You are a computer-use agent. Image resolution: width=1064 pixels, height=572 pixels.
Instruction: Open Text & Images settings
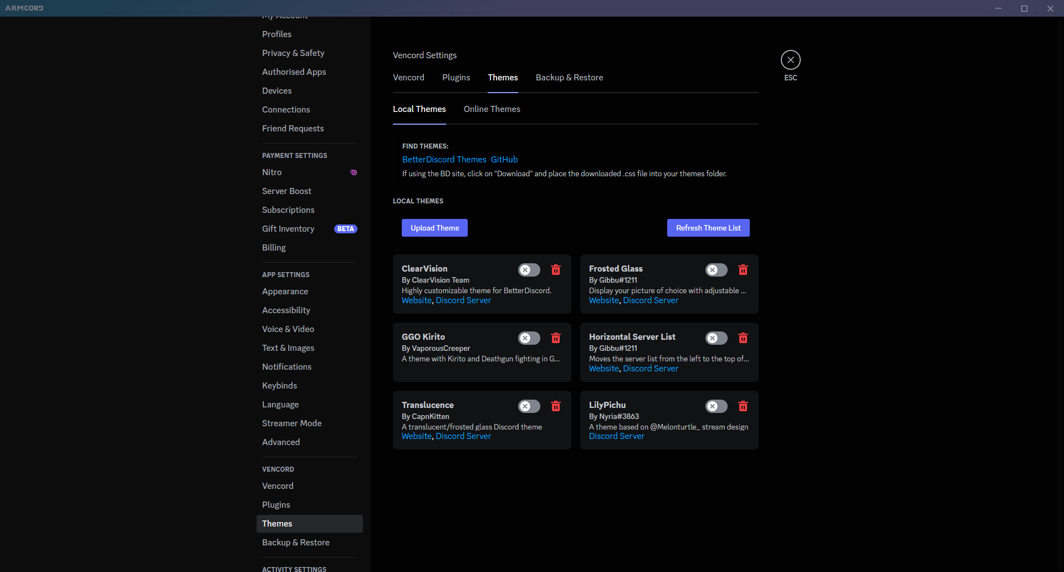(310, 348)
